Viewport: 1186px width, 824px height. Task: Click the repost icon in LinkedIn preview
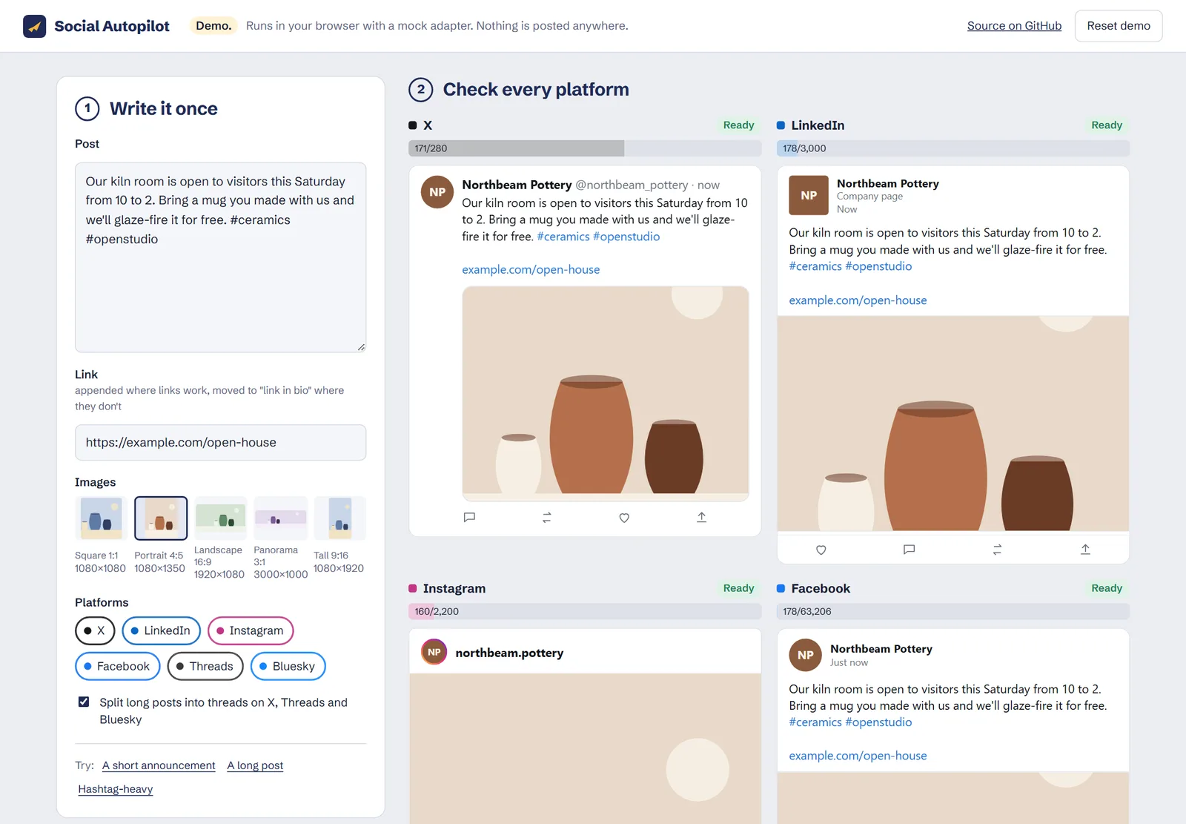point(997,550)
